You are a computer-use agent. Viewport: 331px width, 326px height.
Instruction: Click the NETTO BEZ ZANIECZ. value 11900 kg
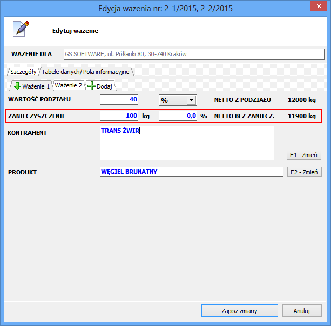pyautogui.click(x=301, y=116)
